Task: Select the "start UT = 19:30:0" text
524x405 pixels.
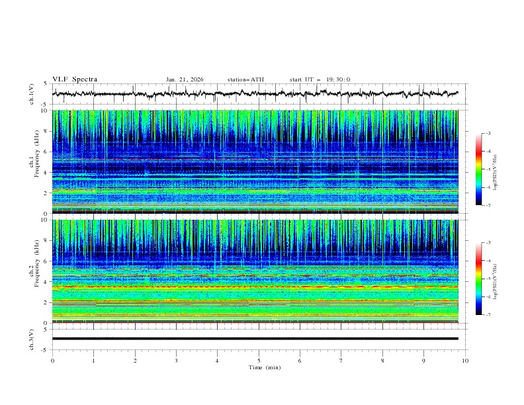Action: pyautogui.click(x=320, y=79)
